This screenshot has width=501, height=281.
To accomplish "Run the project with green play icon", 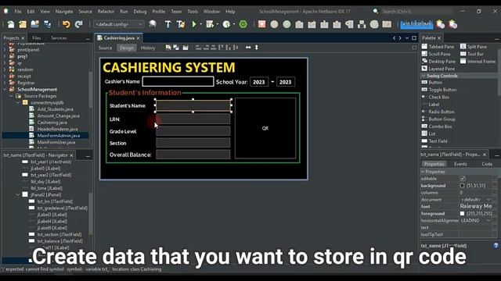I will (194, 24).
